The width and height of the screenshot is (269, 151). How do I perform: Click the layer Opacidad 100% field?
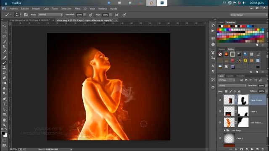tap(261, 86)
